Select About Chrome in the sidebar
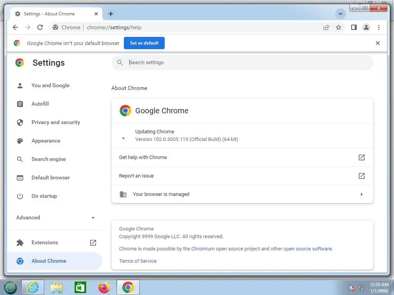 pyautogui.click(x=55, y=261)
